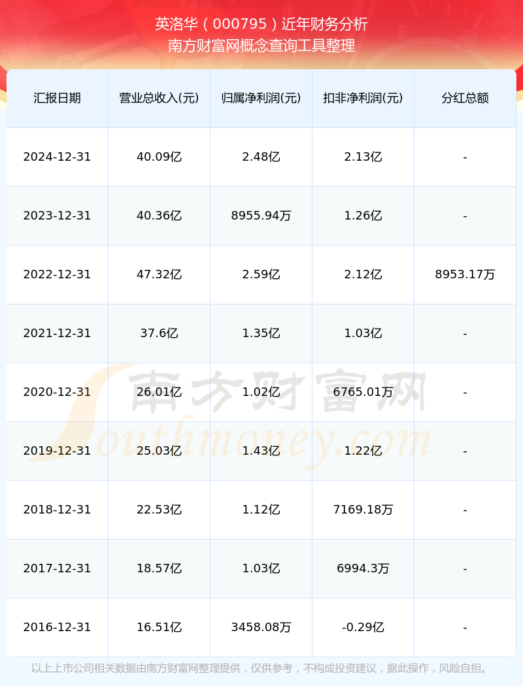Click the title 英洛华（000795）近年财务分析
Screen dimensions: 523x686
261,24
